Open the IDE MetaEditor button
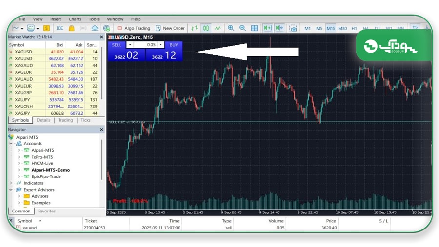439x247 pixels. pyautogui.click(x=60, y=28)
